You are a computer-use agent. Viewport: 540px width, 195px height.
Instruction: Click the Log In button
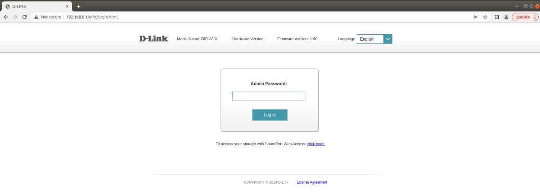[270, 115]
